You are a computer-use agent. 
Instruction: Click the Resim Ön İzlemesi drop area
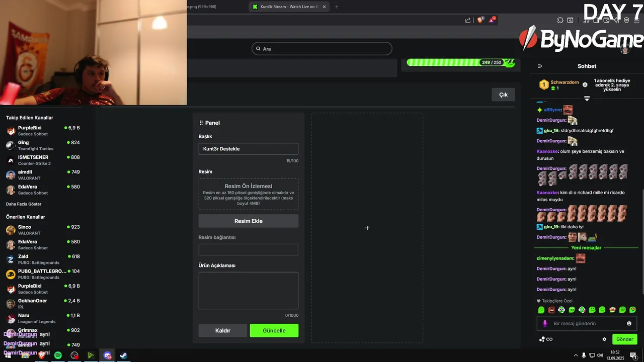pyautogui.click(x=249, y=194)
